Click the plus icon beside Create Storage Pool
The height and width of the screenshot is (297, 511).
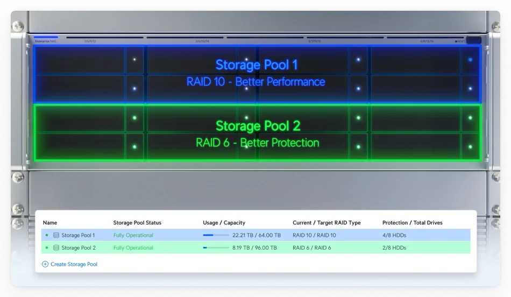(x=45, y=264)
